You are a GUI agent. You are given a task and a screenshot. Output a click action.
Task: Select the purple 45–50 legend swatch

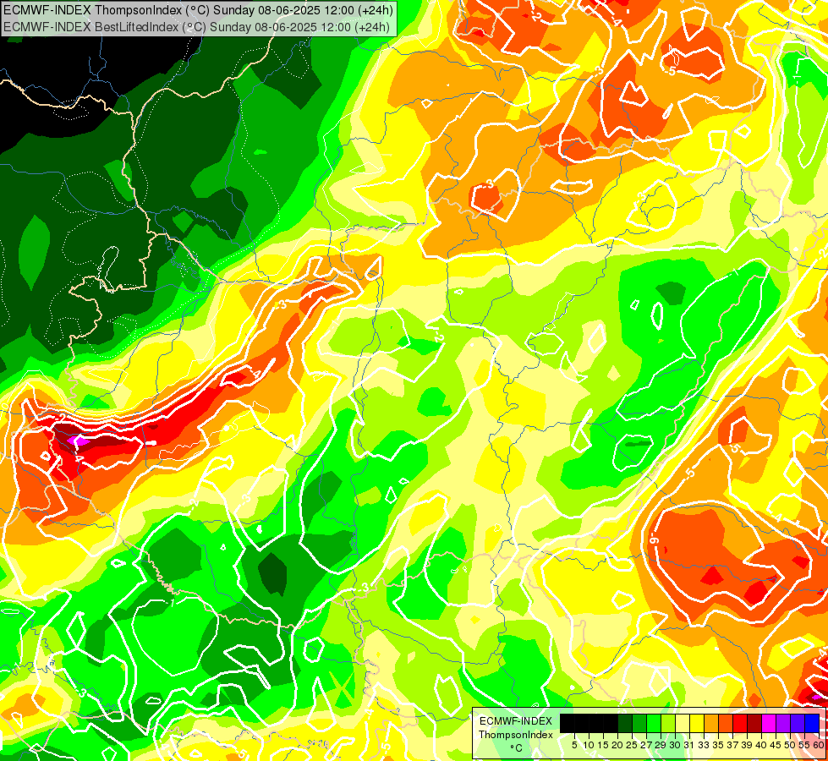tap(783, 724)
